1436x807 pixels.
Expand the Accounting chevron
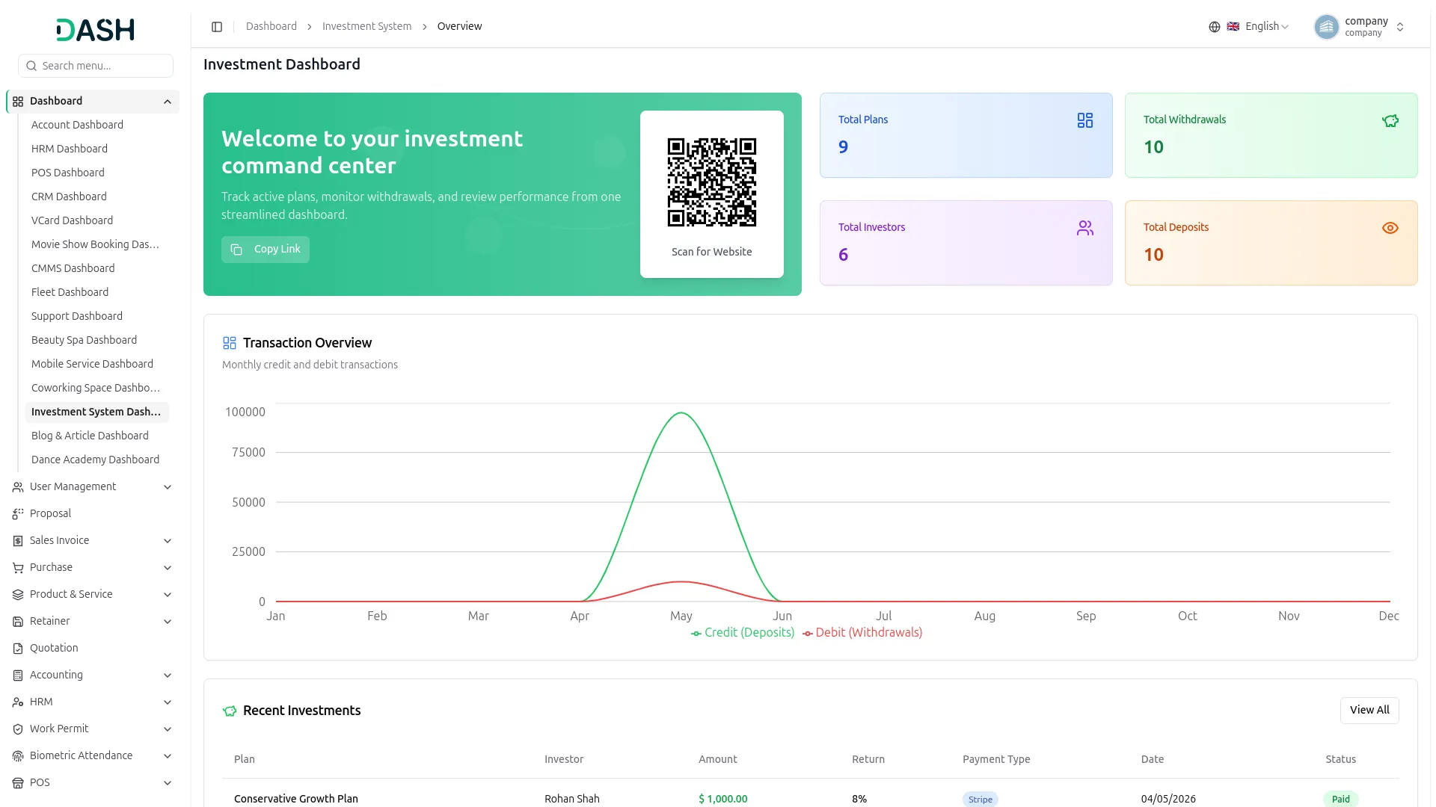[168, 675]
